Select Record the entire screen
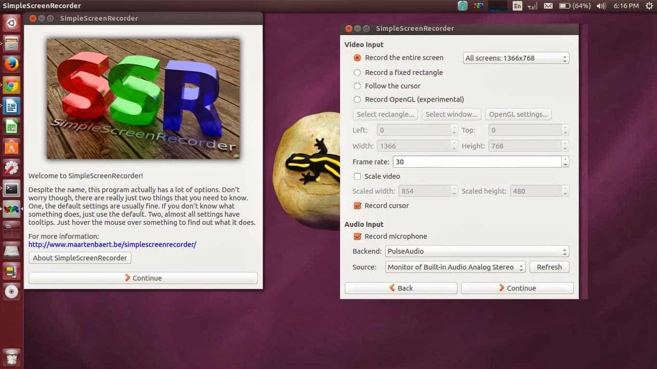657x369 pixels. click(399, 58)
